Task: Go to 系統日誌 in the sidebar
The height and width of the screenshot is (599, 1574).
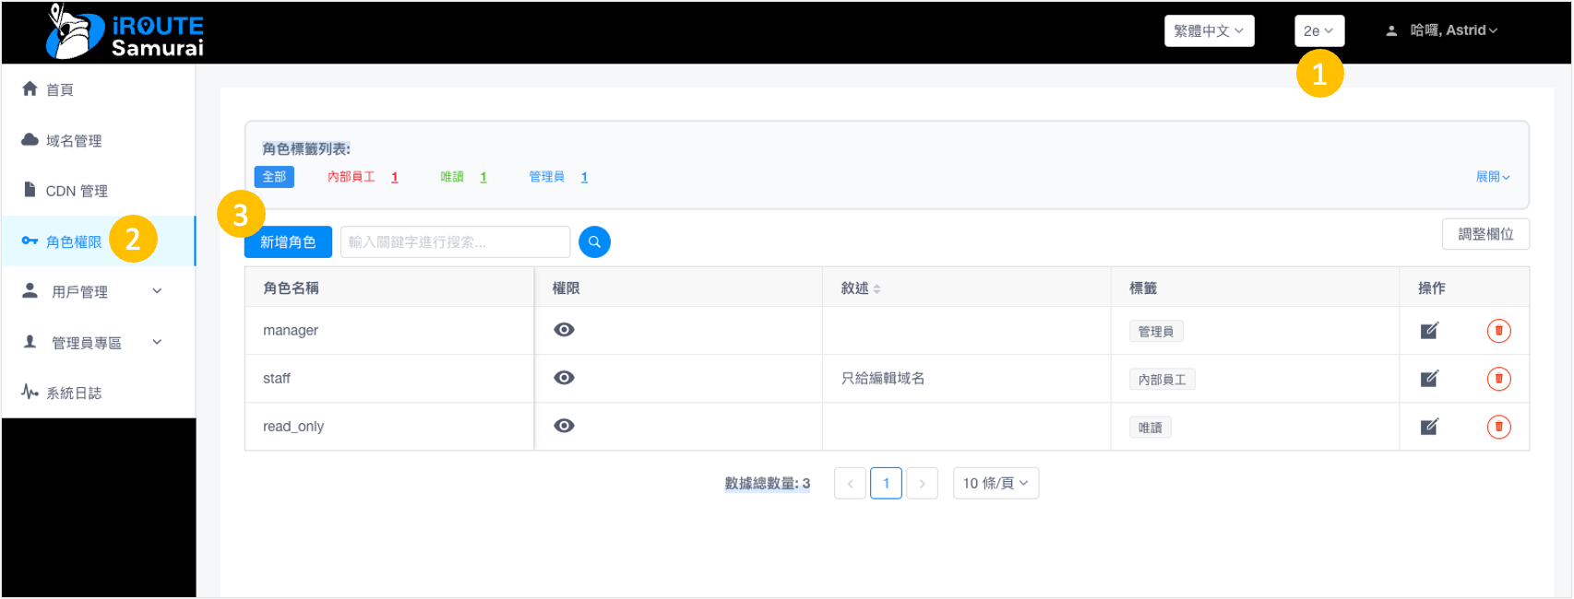Action: pos(74,393)
